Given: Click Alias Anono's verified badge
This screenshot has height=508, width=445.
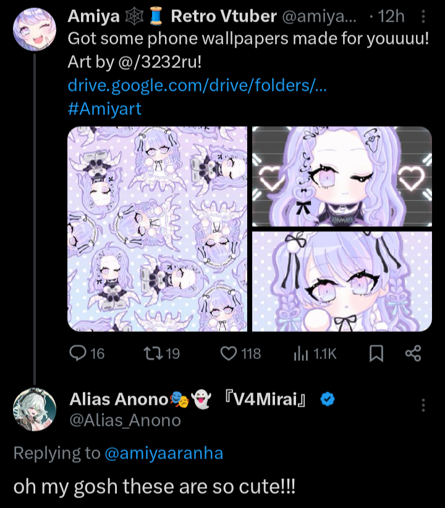Looking at the screenshot, I should point(328,400).
